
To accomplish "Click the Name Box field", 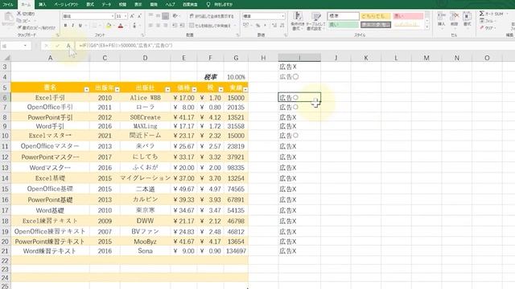I will pyautogui.click(x=15, y=46).
